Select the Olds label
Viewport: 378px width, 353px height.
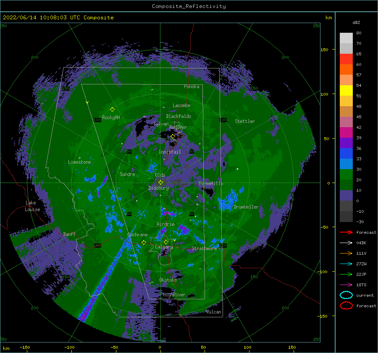[160, 175]
